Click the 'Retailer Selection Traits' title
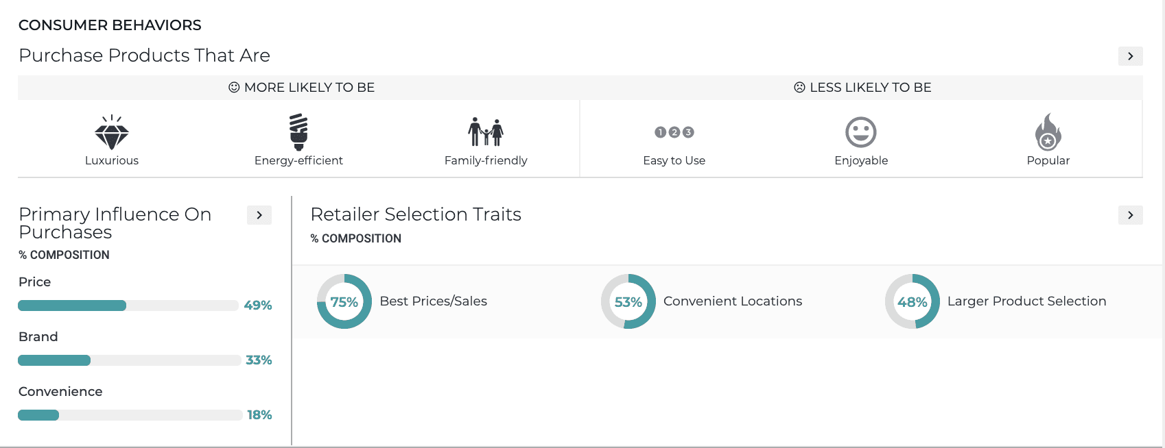 click(x=416, y=214)
